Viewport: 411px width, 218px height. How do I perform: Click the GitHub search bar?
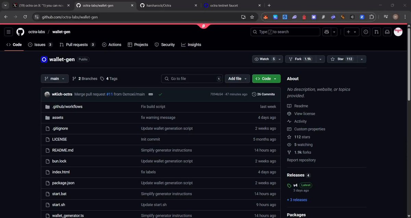pos(286,32)
